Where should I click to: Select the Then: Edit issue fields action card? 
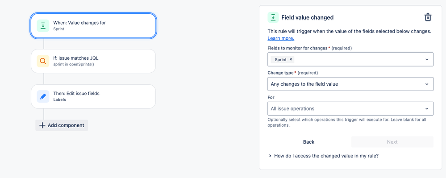pos(93,96)
